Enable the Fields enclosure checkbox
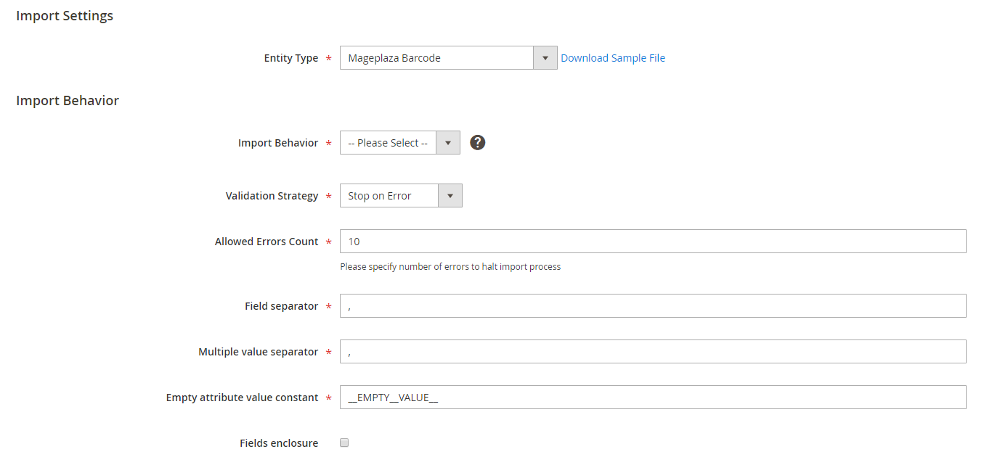Screen dimensions: 1000x457 pos(344,442)
